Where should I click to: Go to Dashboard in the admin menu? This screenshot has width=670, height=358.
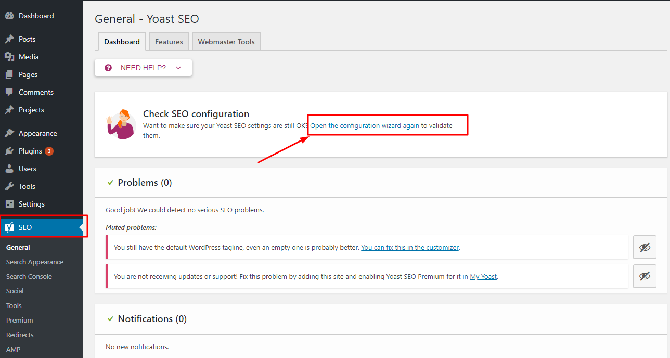42,16
